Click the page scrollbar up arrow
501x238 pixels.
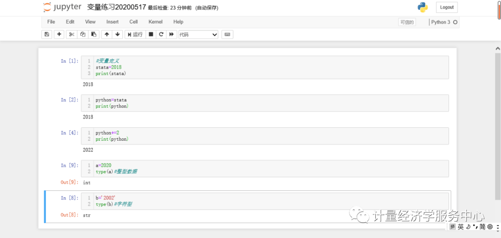pyautogui.click(x=497, y=49)
